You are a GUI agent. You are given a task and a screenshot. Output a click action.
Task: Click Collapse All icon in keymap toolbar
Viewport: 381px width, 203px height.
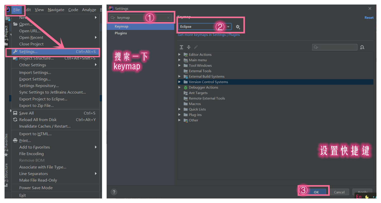[x=189, y=47]
